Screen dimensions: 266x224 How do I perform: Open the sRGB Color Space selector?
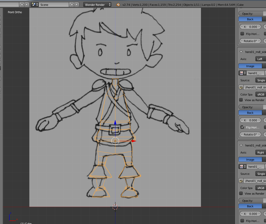[260, 94]
